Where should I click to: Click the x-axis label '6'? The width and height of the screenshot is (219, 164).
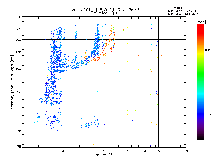(128, 151)
